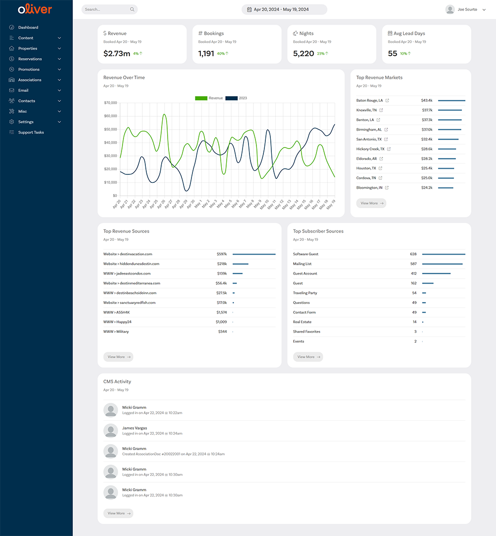
Task: Click Joe Scurto's profile avatar
Action: click(x=450, y=9)
